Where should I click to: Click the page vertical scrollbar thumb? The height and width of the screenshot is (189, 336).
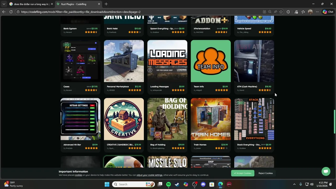[x=334, y=122]
